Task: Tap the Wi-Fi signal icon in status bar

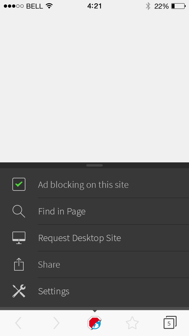Action: (x=49, y=6)
